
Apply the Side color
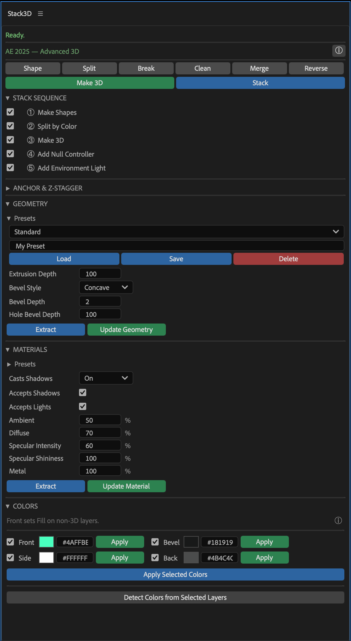click(120, 558)
